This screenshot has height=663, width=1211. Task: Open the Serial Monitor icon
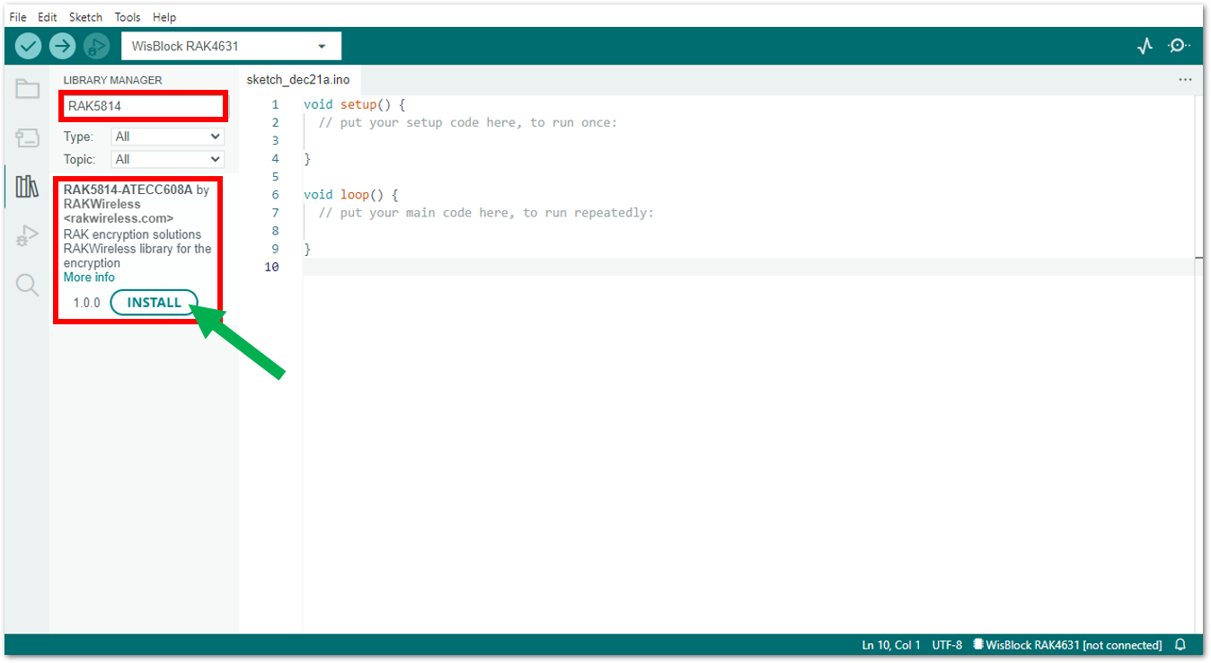click(x=1179, y=46)
